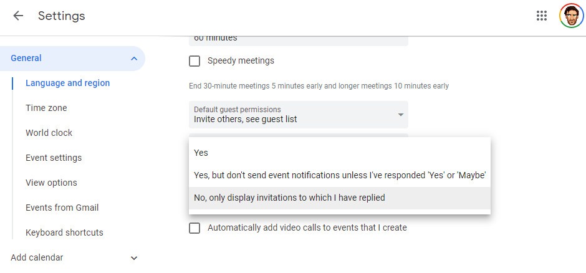Open Keyboard shortcuts settings
The image size is (586, 273).
(64, 232)
